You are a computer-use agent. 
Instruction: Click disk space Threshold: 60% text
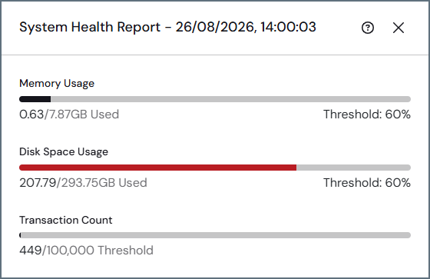tap(367, 183)
